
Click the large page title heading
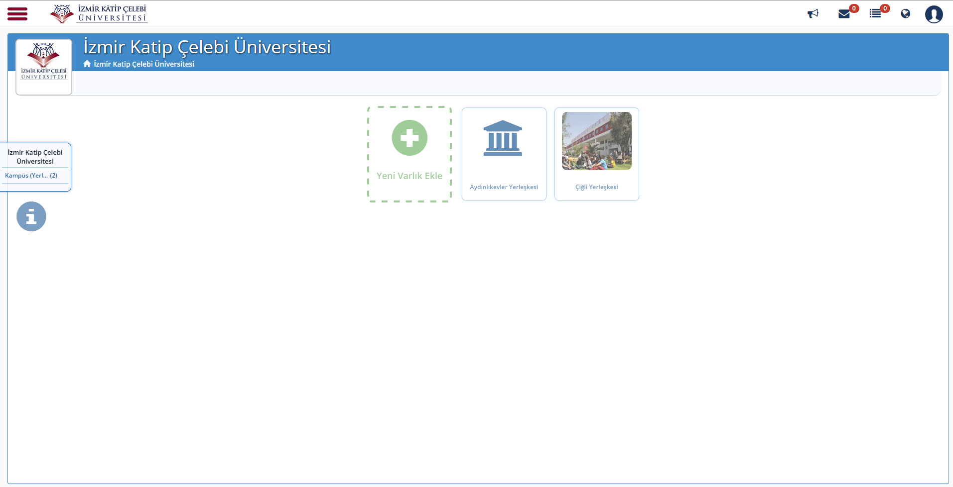[207, 47]
